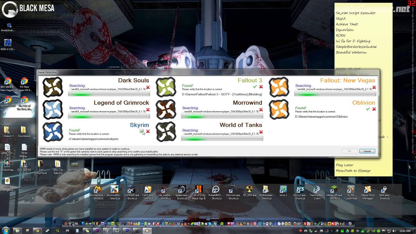Select RCRN Customizer desktop icon
The height and width of the screenshot is (234, 416).
point(351,193)
